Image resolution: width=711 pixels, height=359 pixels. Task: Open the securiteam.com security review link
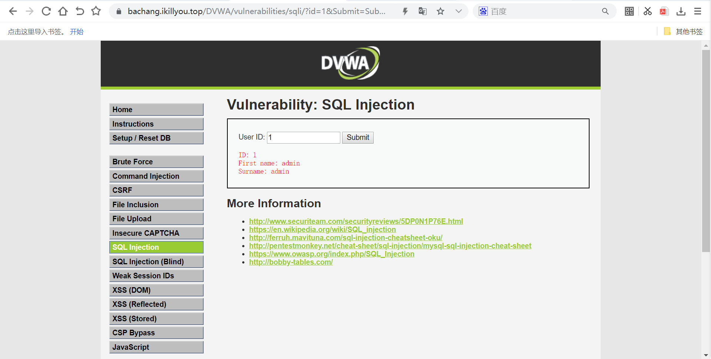[356, 221]
